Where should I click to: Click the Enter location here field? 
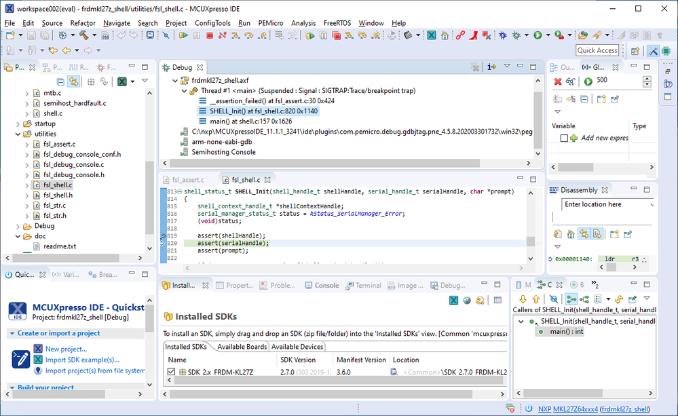(x=606, y=204)
